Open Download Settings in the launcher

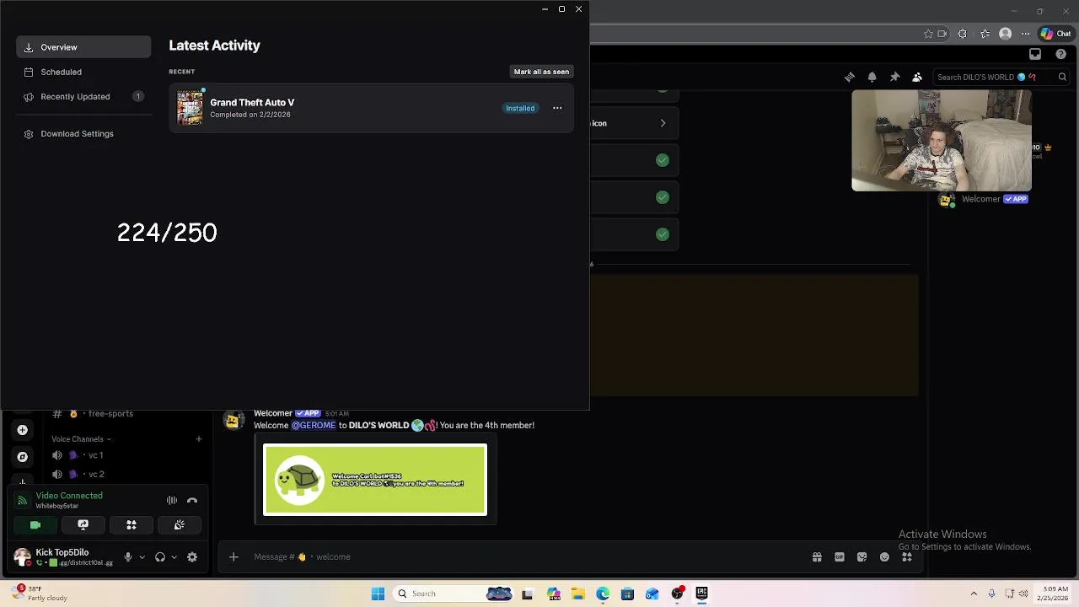83,133
